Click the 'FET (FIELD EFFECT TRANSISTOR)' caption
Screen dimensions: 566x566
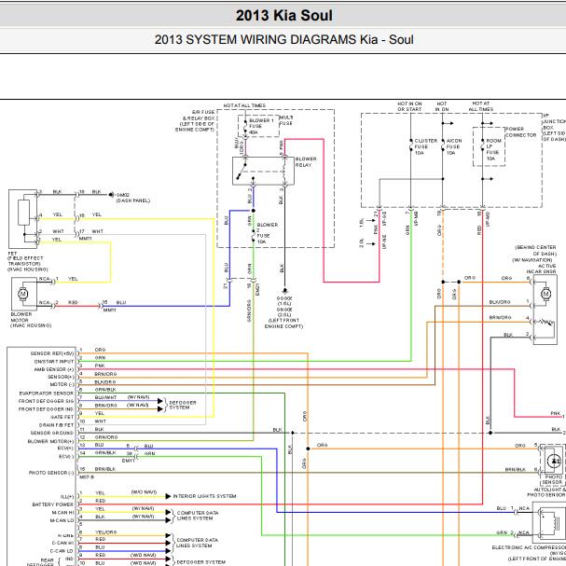(25, 259)
